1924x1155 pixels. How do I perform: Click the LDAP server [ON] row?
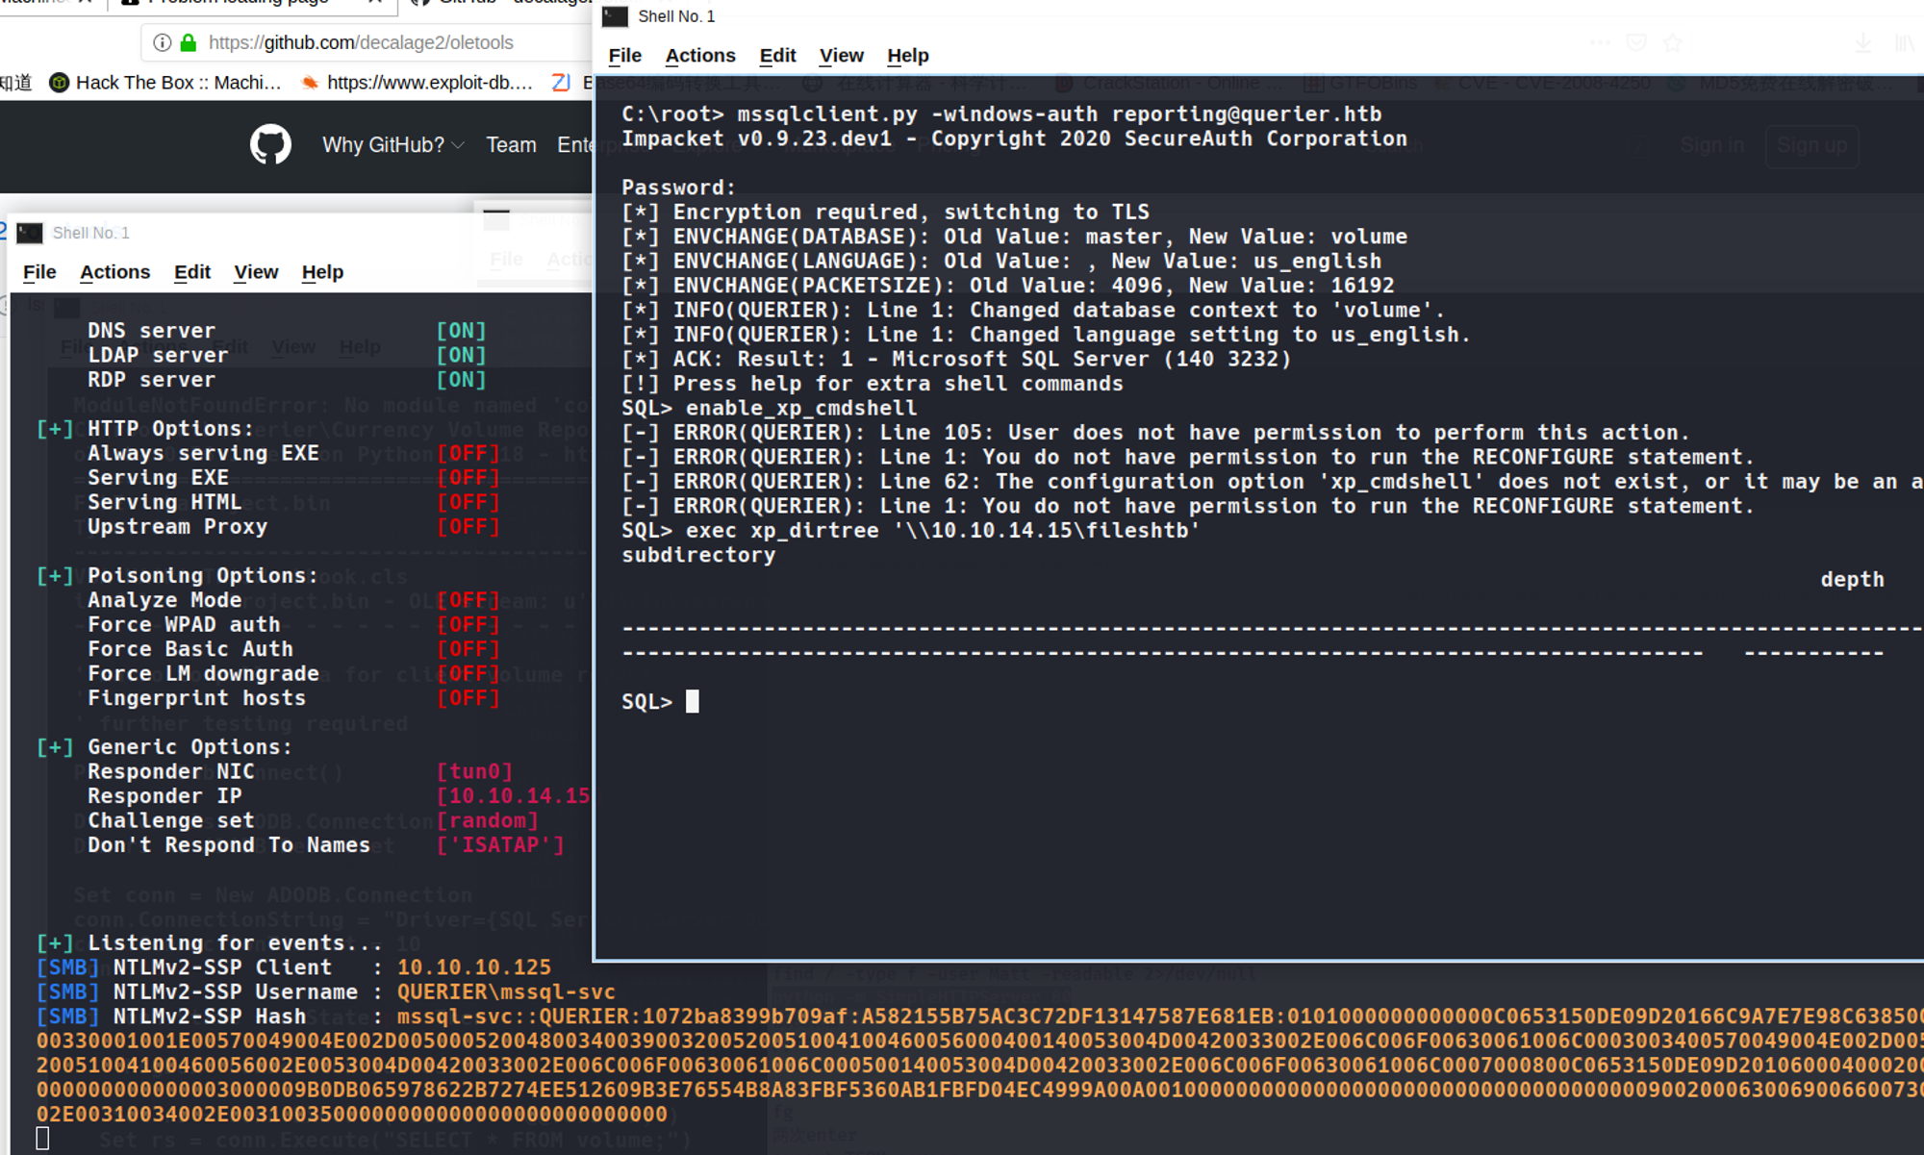click(x=287, y=356)
